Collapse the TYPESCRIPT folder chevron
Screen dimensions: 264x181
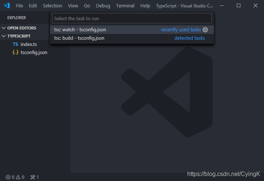pos(4,36)
